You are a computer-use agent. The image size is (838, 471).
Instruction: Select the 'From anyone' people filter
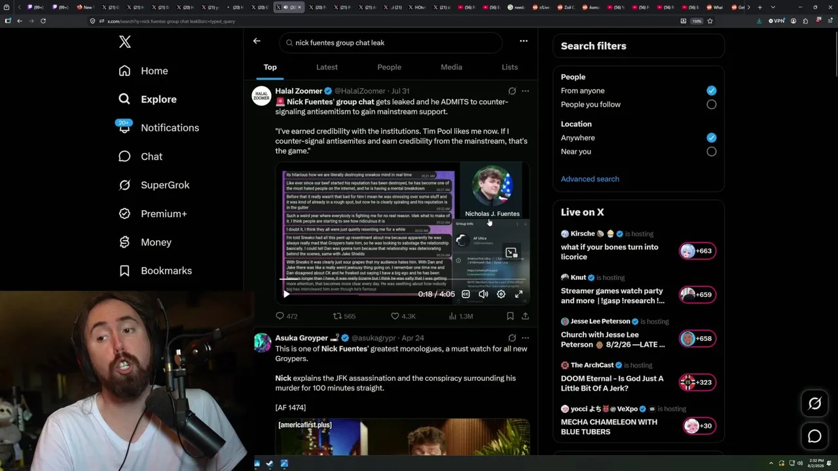pyautogui.click(x=712, y=91)
